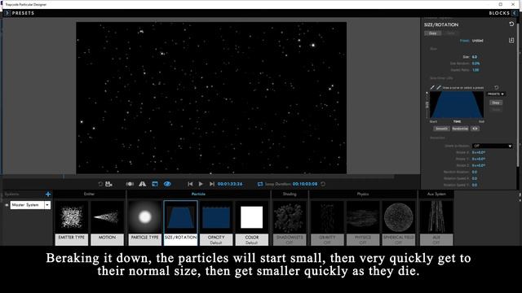Toggle the loop playback icon

[x=260, y=184]
